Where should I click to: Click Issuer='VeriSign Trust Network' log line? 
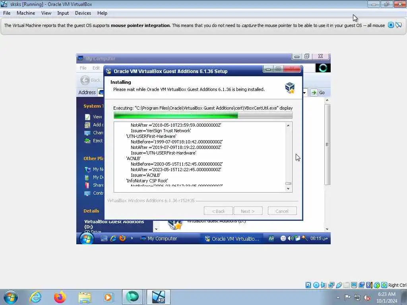point(161,131)
